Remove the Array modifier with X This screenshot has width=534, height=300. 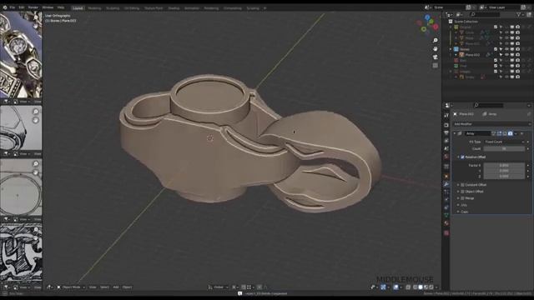point(522,133)
